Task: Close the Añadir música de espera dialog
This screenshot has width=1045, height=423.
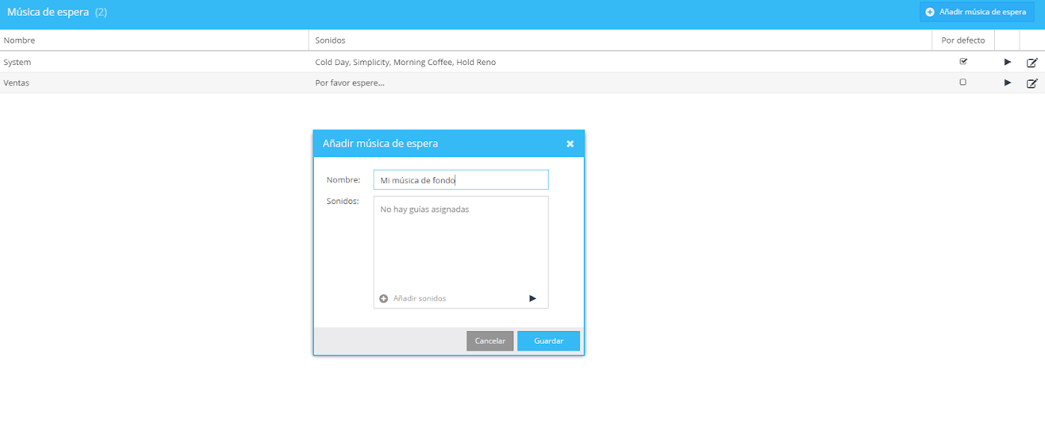Action: 570,143
